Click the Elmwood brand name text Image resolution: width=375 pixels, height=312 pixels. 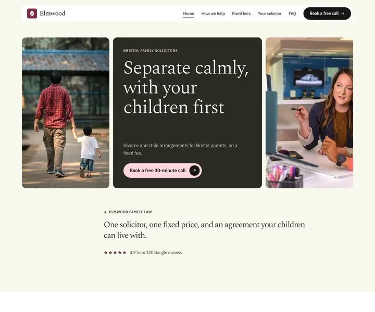[x=53, y=14]
